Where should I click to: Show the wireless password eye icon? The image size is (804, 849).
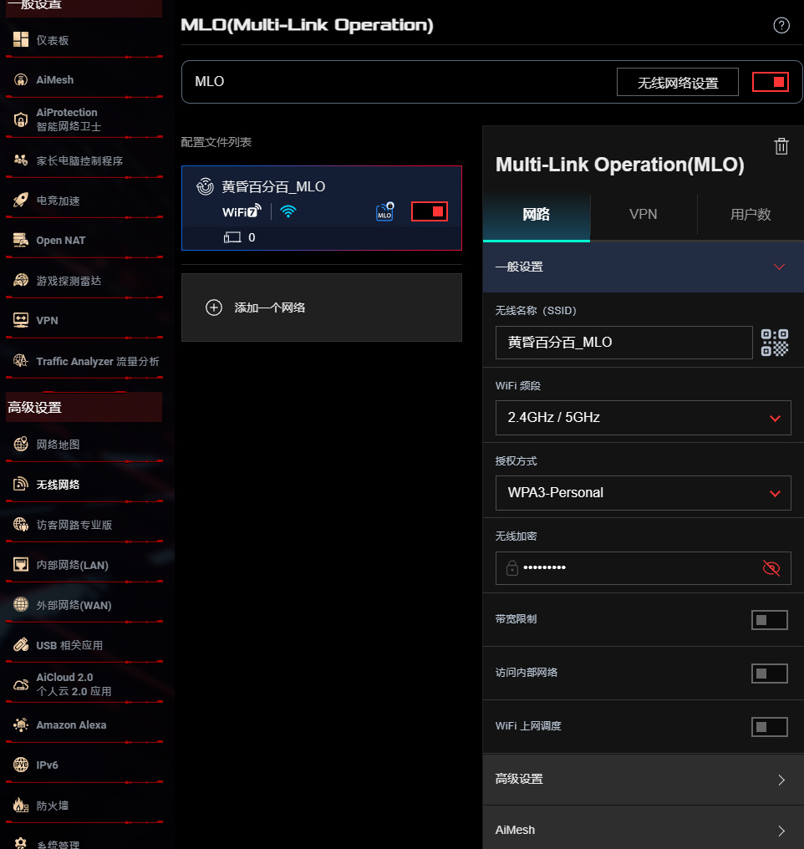771,568
